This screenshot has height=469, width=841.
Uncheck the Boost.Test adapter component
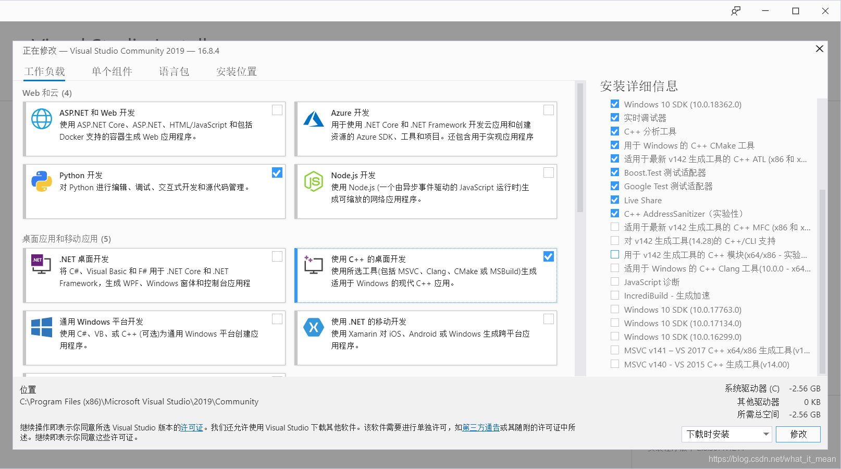coord(615,172)
